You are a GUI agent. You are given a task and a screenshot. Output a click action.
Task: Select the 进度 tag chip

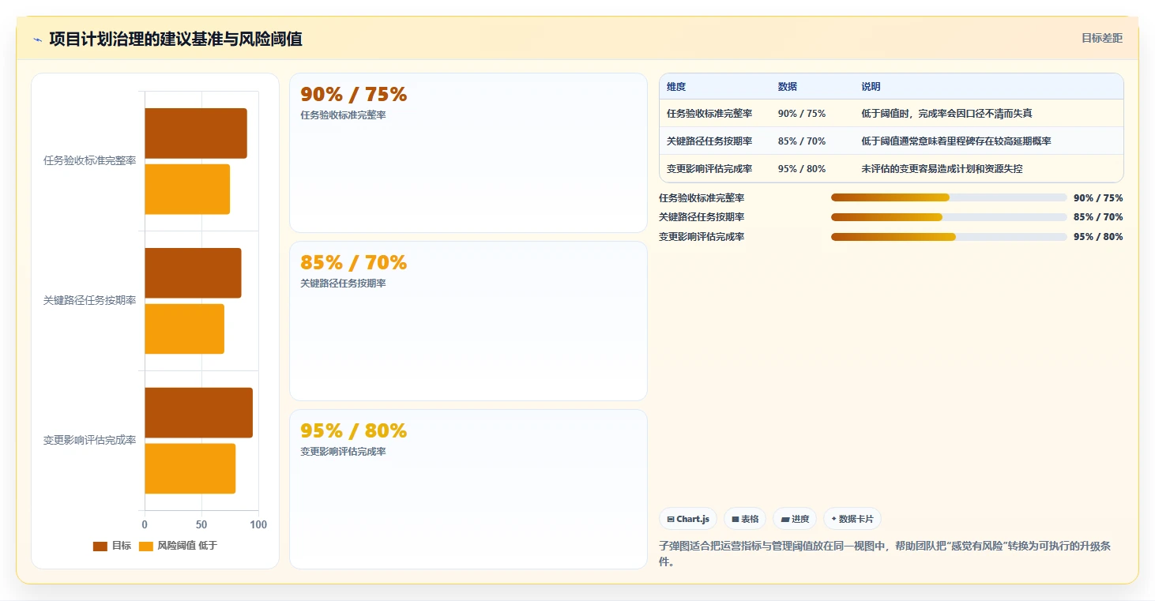click(795, 519)
